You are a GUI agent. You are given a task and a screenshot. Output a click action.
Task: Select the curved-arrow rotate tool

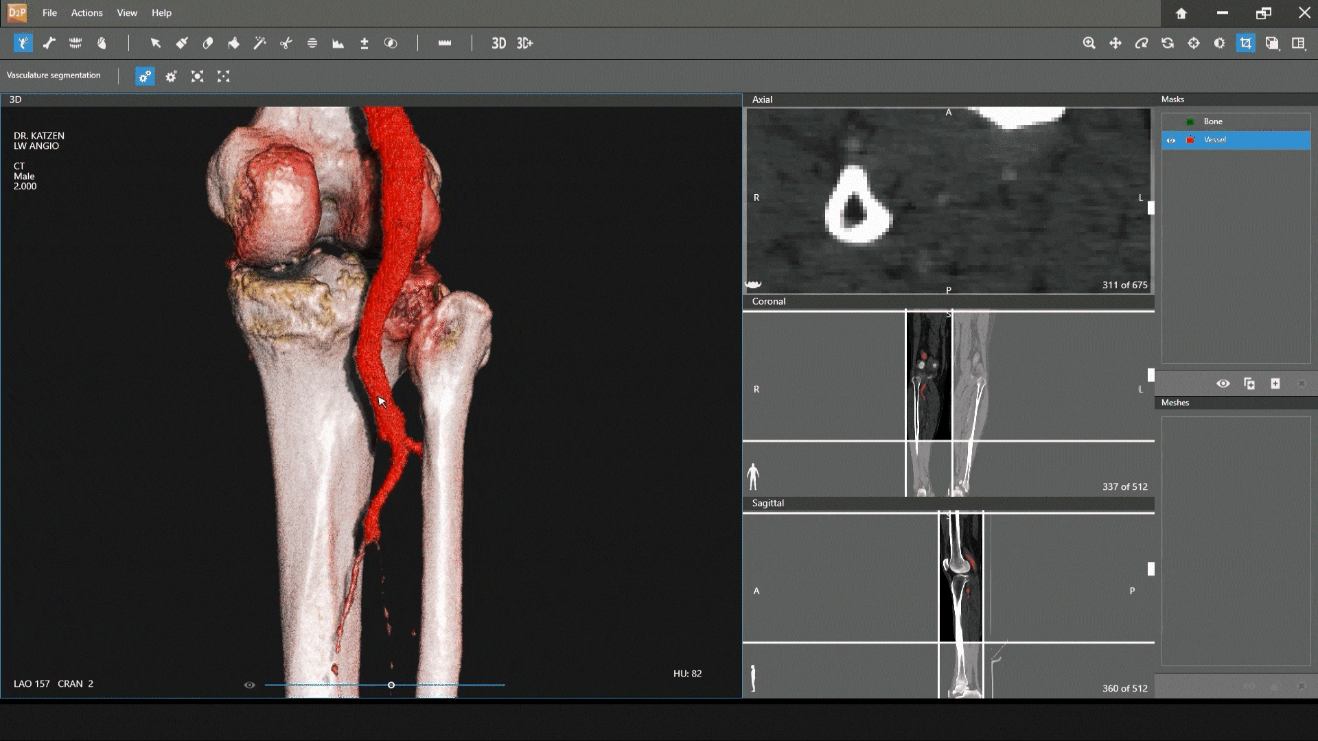pyautogui.click(x=1142, y=43)
